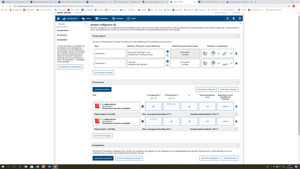Screen dimensions: 300x169
Task: Click cos φ value 1,00 for Deelinstallatie 1
Action: (207, 106)
